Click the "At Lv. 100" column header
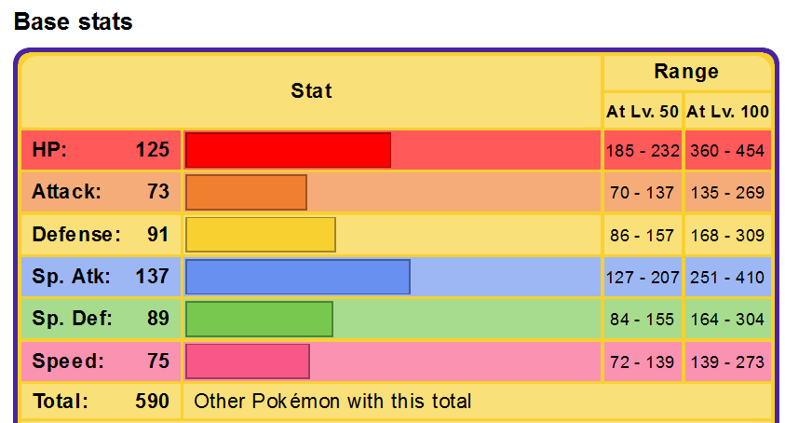The width and height of the screenshot is (785, 423). tap(728, 113)
